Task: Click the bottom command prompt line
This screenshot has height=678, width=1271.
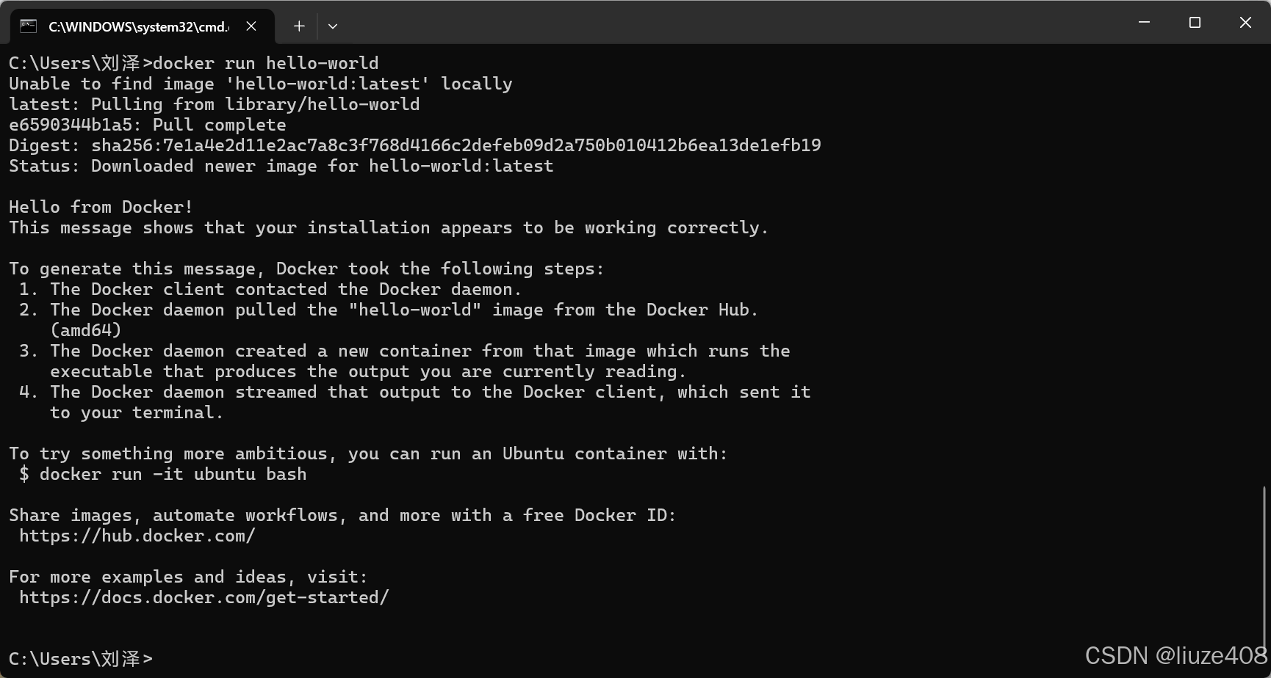Action: [x=81, y=659]
